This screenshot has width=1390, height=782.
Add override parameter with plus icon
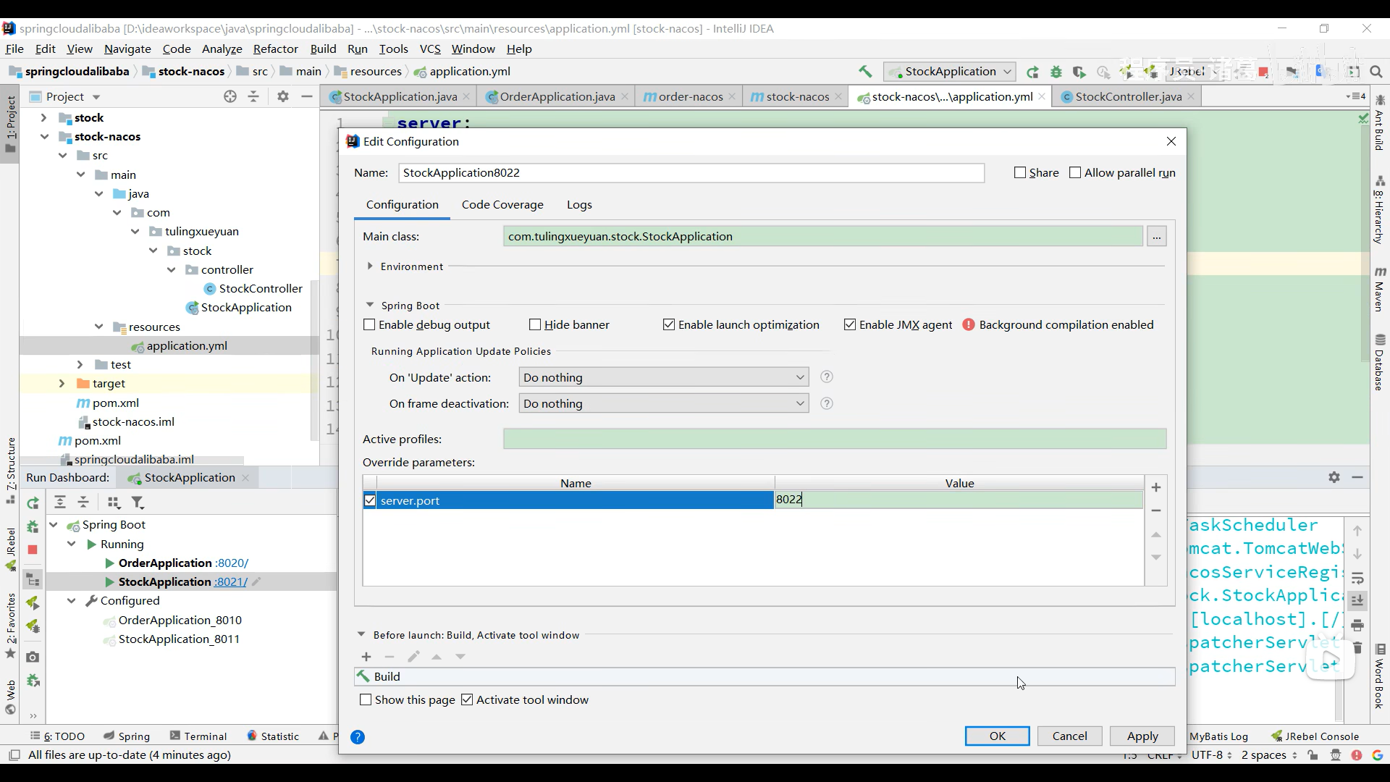coord(1156,487)
